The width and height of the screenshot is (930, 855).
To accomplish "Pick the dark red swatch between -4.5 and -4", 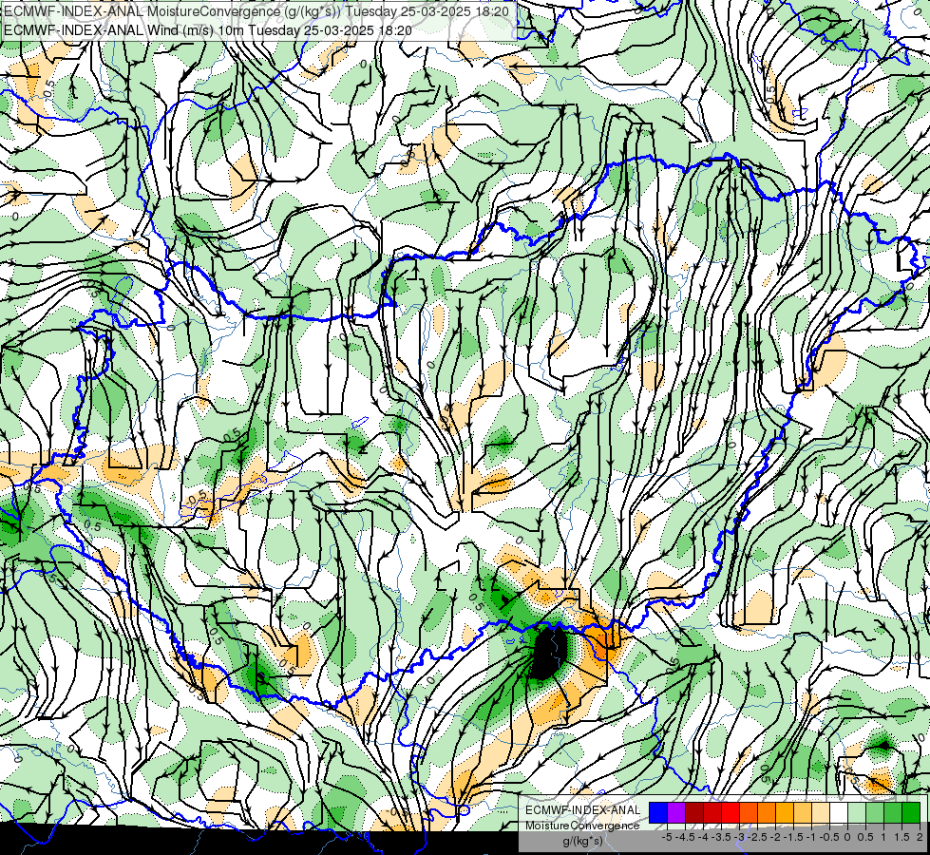I will point(694,813).
